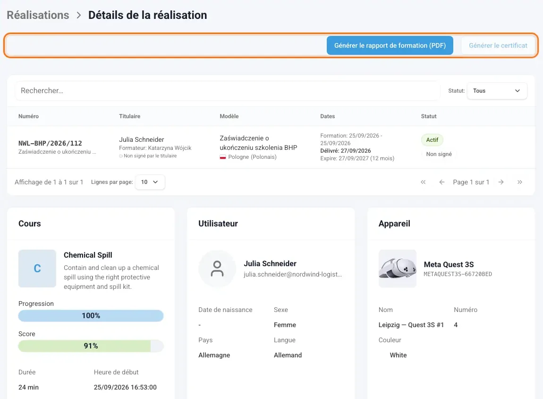Click the Modèle column header

click(x=229, y=116)
